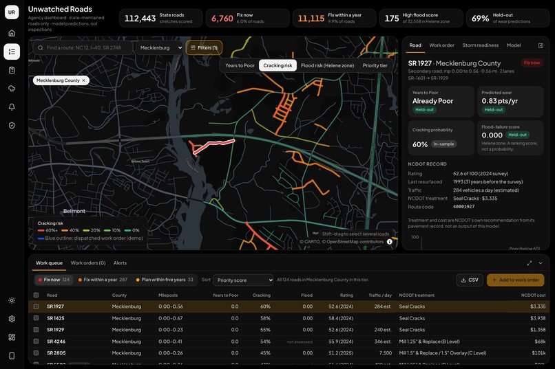The width and height of the screenshot is (555, 369).
Task: Sort table by Traffic / day column header
Action: click(380, 295)
